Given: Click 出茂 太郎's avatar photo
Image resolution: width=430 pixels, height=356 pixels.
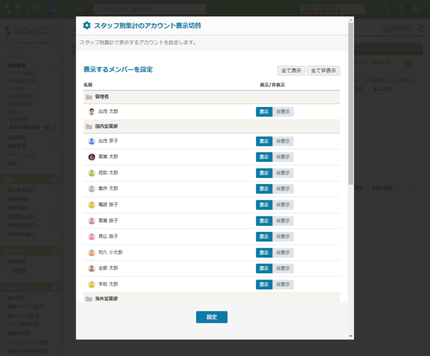Looking at the screenshot, I should (92, 112).
